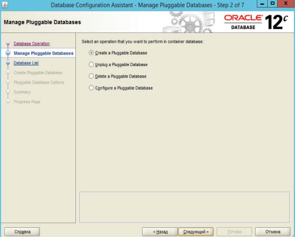
Task: Select Unplug a Pluggable Database option
Action: [91, 64]
